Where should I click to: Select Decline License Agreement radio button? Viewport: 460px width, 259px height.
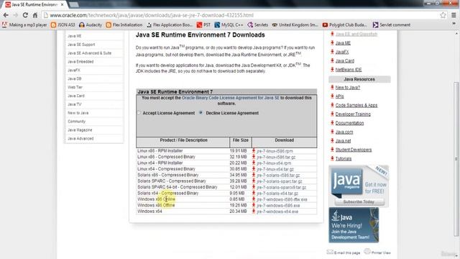pyautogui.click(x=201, y=113)
